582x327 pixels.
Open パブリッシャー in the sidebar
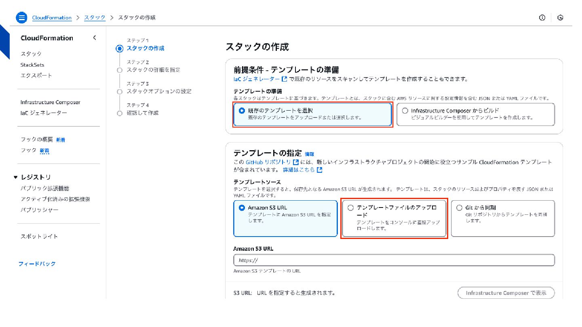pos(40,210)
